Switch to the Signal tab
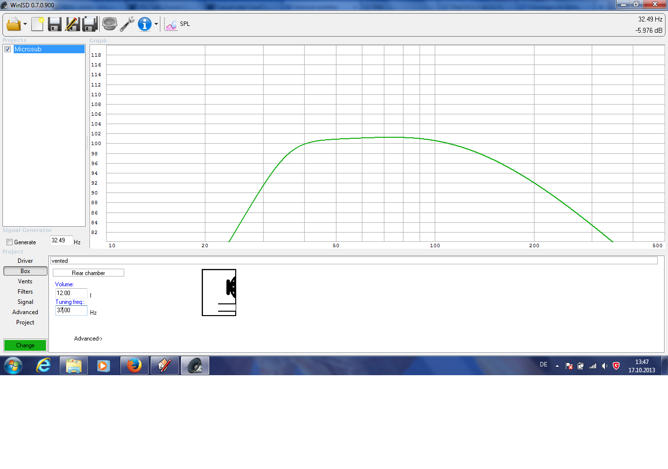The image size is (668, 469). [x=25, y=302]
